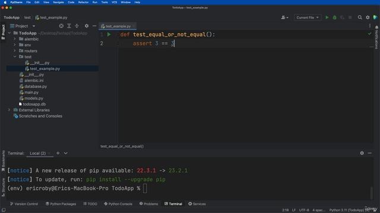Open Problems tool window
The image size is (380, 213).
[x=148, y=204]
